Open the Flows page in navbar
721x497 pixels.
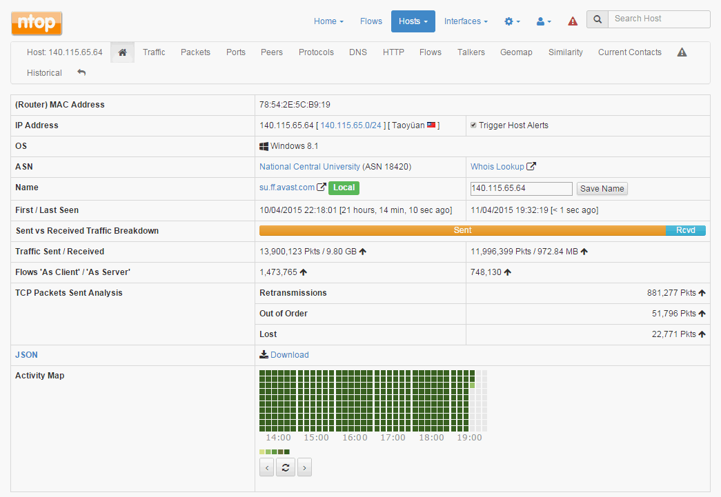tap(371, 21)
